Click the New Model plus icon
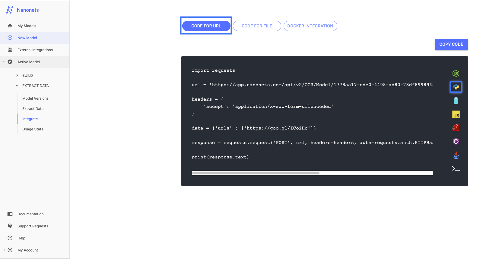499x259 pixels. (x=10, y=38)
